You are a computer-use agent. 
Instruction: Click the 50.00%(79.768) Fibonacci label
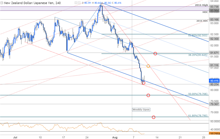pos(198,94)
